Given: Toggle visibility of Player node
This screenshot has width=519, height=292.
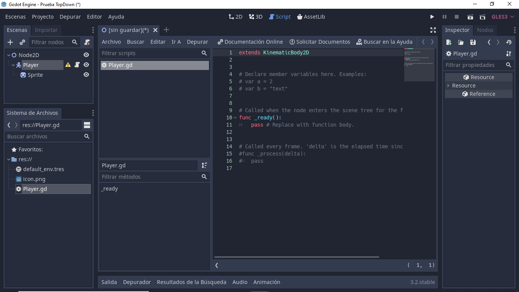Looking at the screenshot, I should tap(86, 65).
